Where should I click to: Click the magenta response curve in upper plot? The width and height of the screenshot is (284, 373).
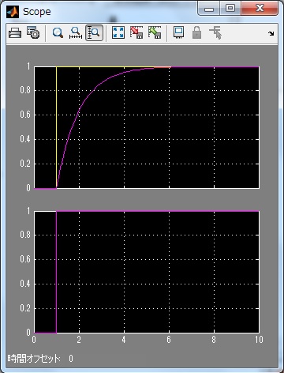[x=79, y=109]
